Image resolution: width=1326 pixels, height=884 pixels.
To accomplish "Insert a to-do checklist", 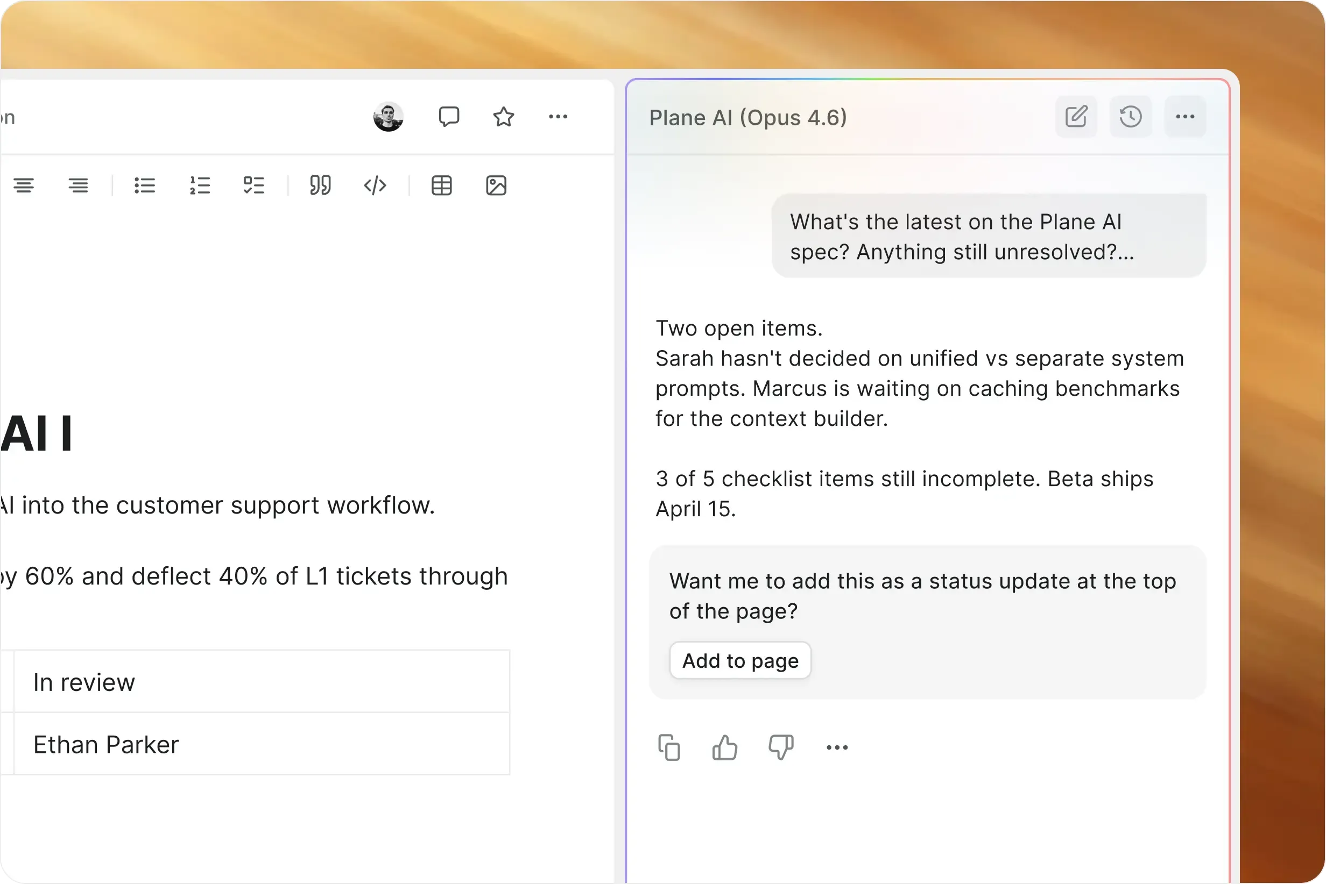I will pos(254,186).
